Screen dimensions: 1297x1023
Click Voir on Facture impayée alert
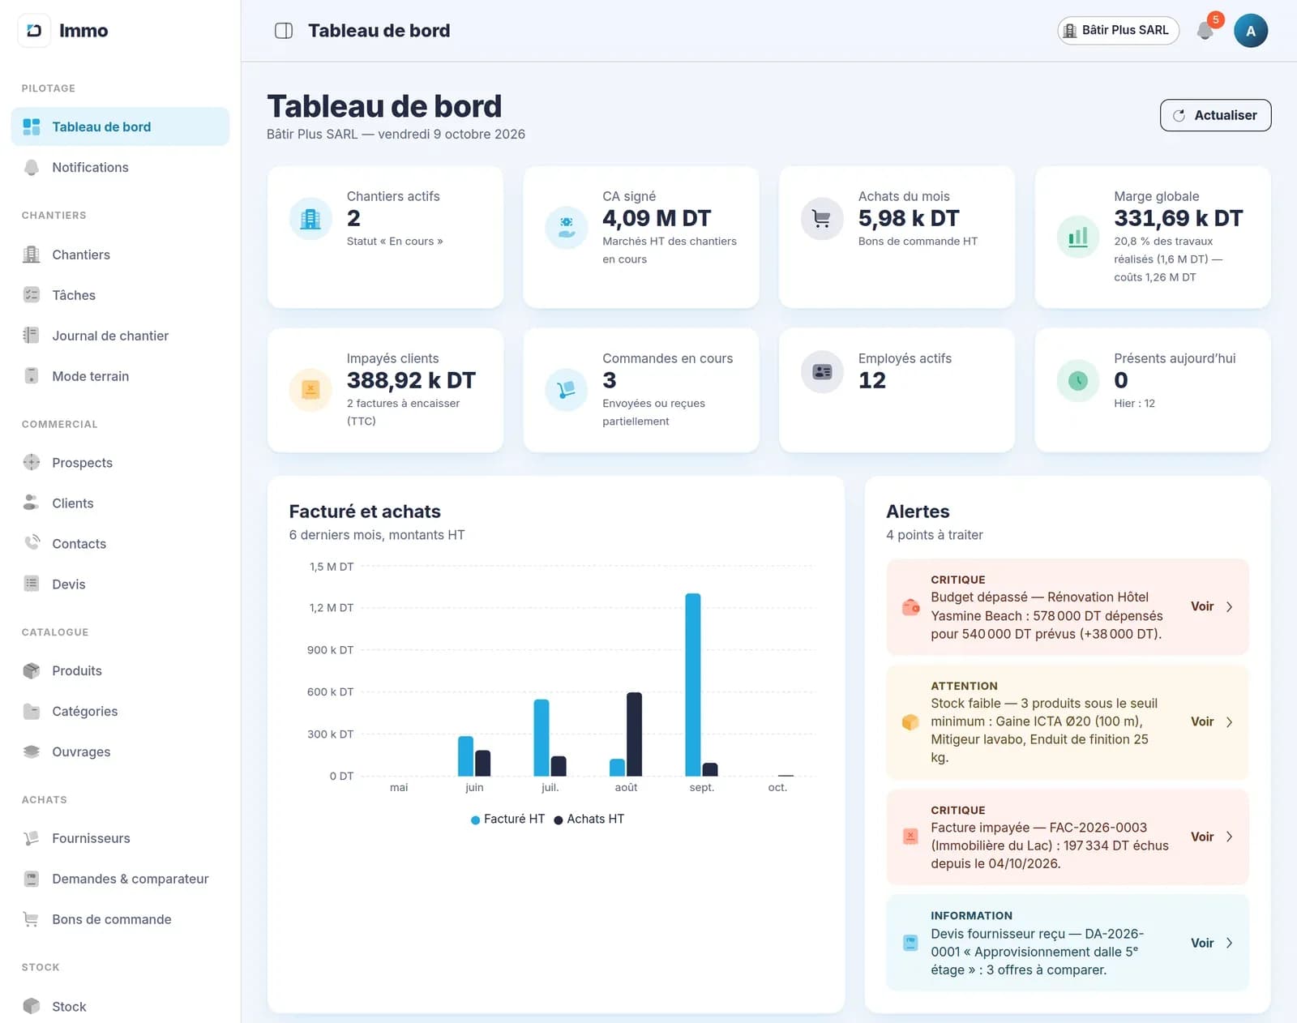point(1211,837)
